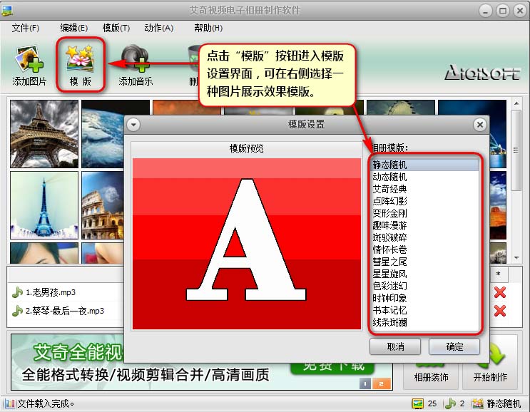The width and height of the screenshot is (530, 412).
Task: Click the 添加音乐 add-music icon
Action: (136, 58)
